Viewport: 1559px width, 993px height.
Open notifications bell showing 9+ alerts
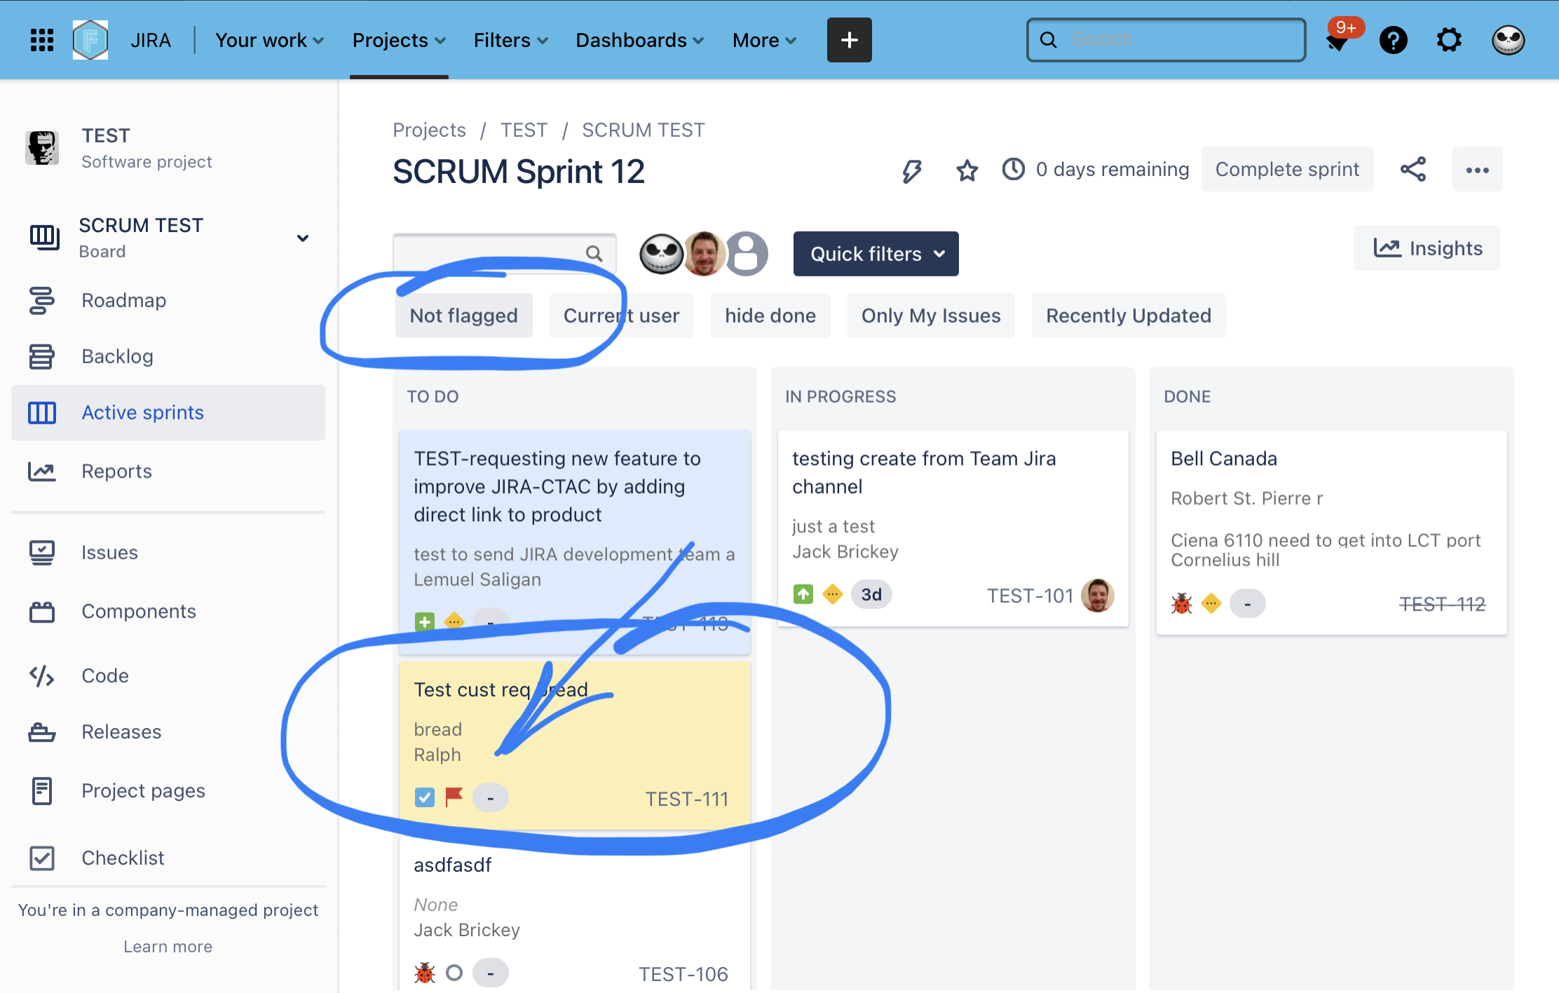1336,40
